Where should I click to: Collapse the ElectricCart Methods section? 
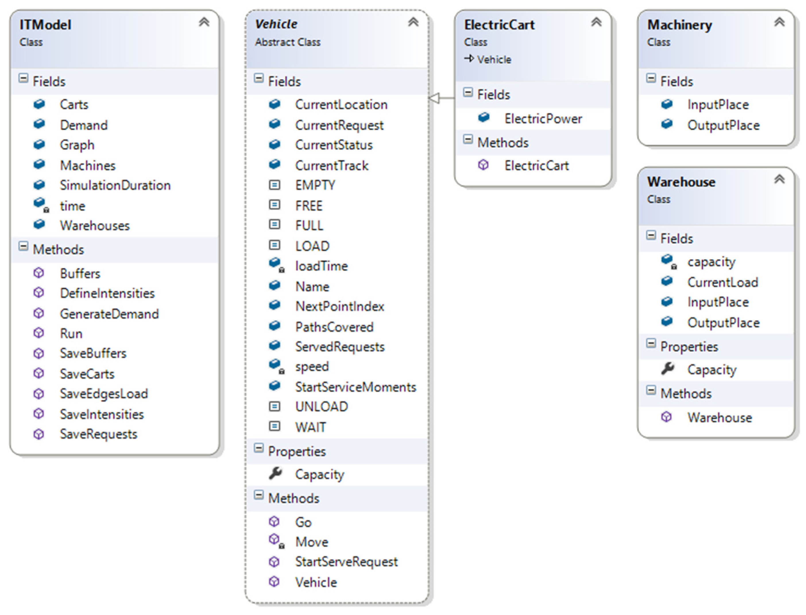coord(468,140)
